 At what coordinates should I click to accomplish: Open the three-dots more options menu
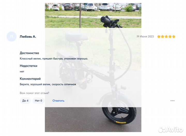(x=172, y=101)
